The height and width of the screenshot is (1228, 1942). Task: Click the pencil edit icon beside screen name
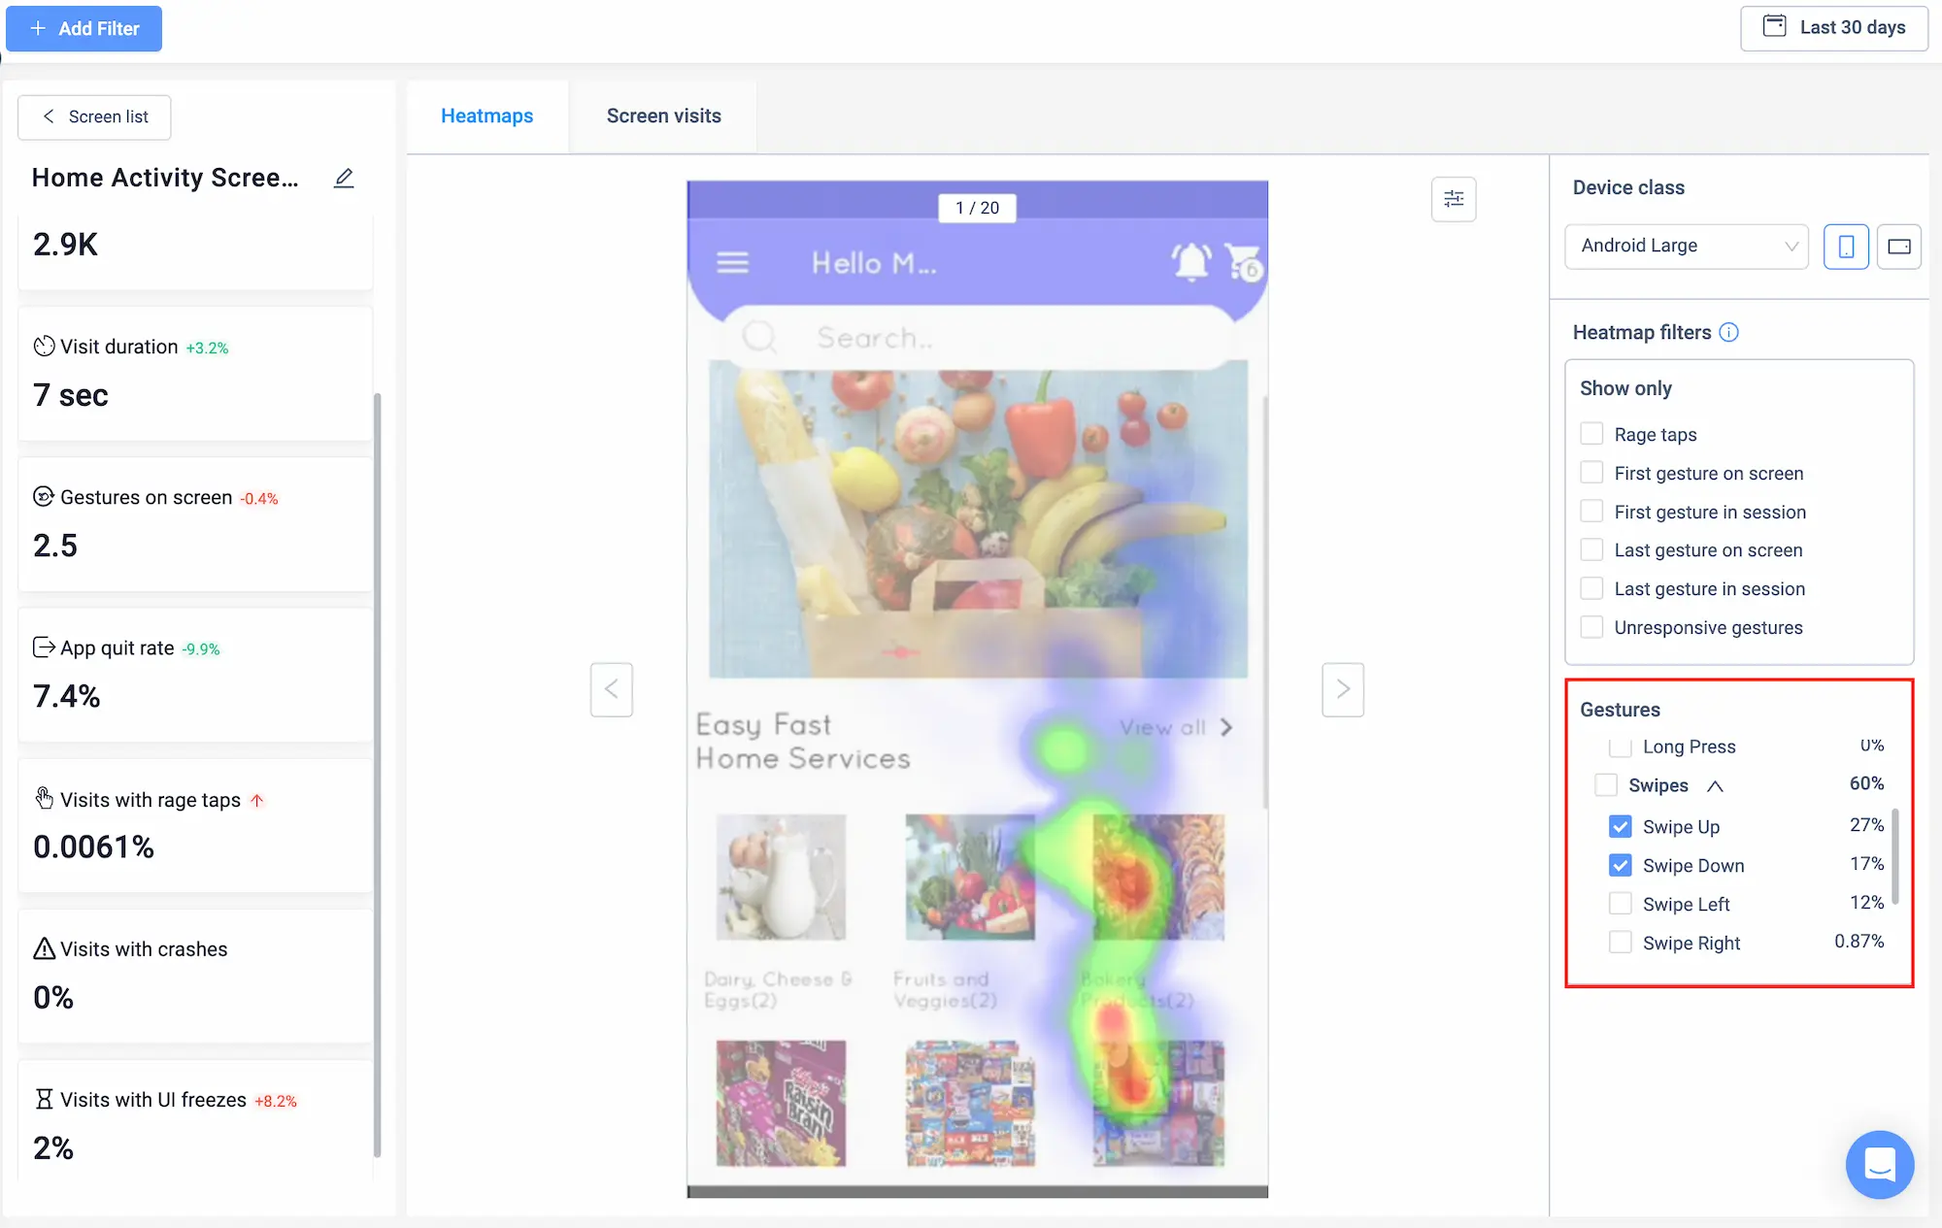[344, 178]
